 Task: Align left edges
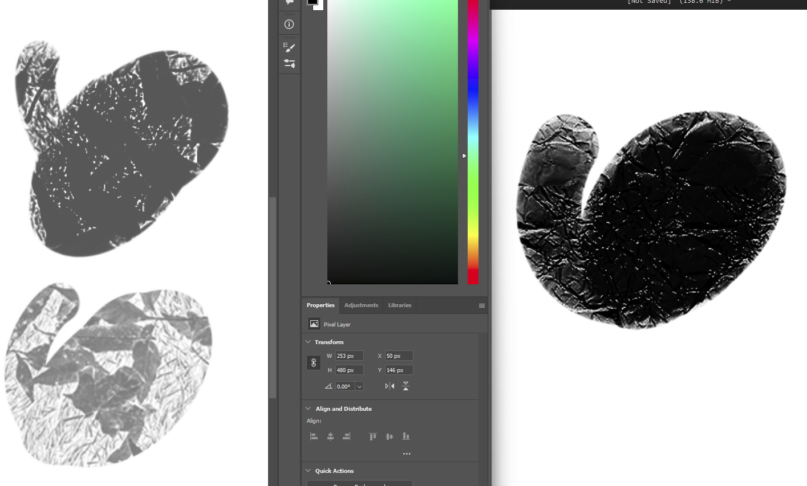coord(314,436)
